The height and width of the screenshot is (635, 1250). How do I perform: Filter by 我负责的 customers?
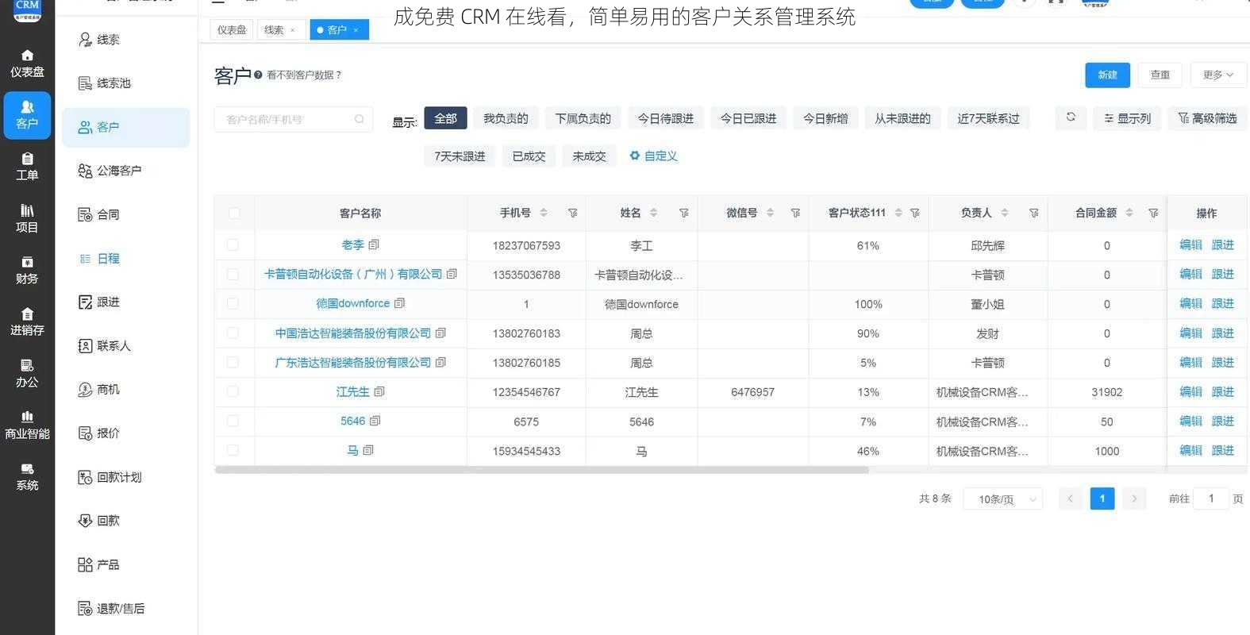(x=506, y=118)
